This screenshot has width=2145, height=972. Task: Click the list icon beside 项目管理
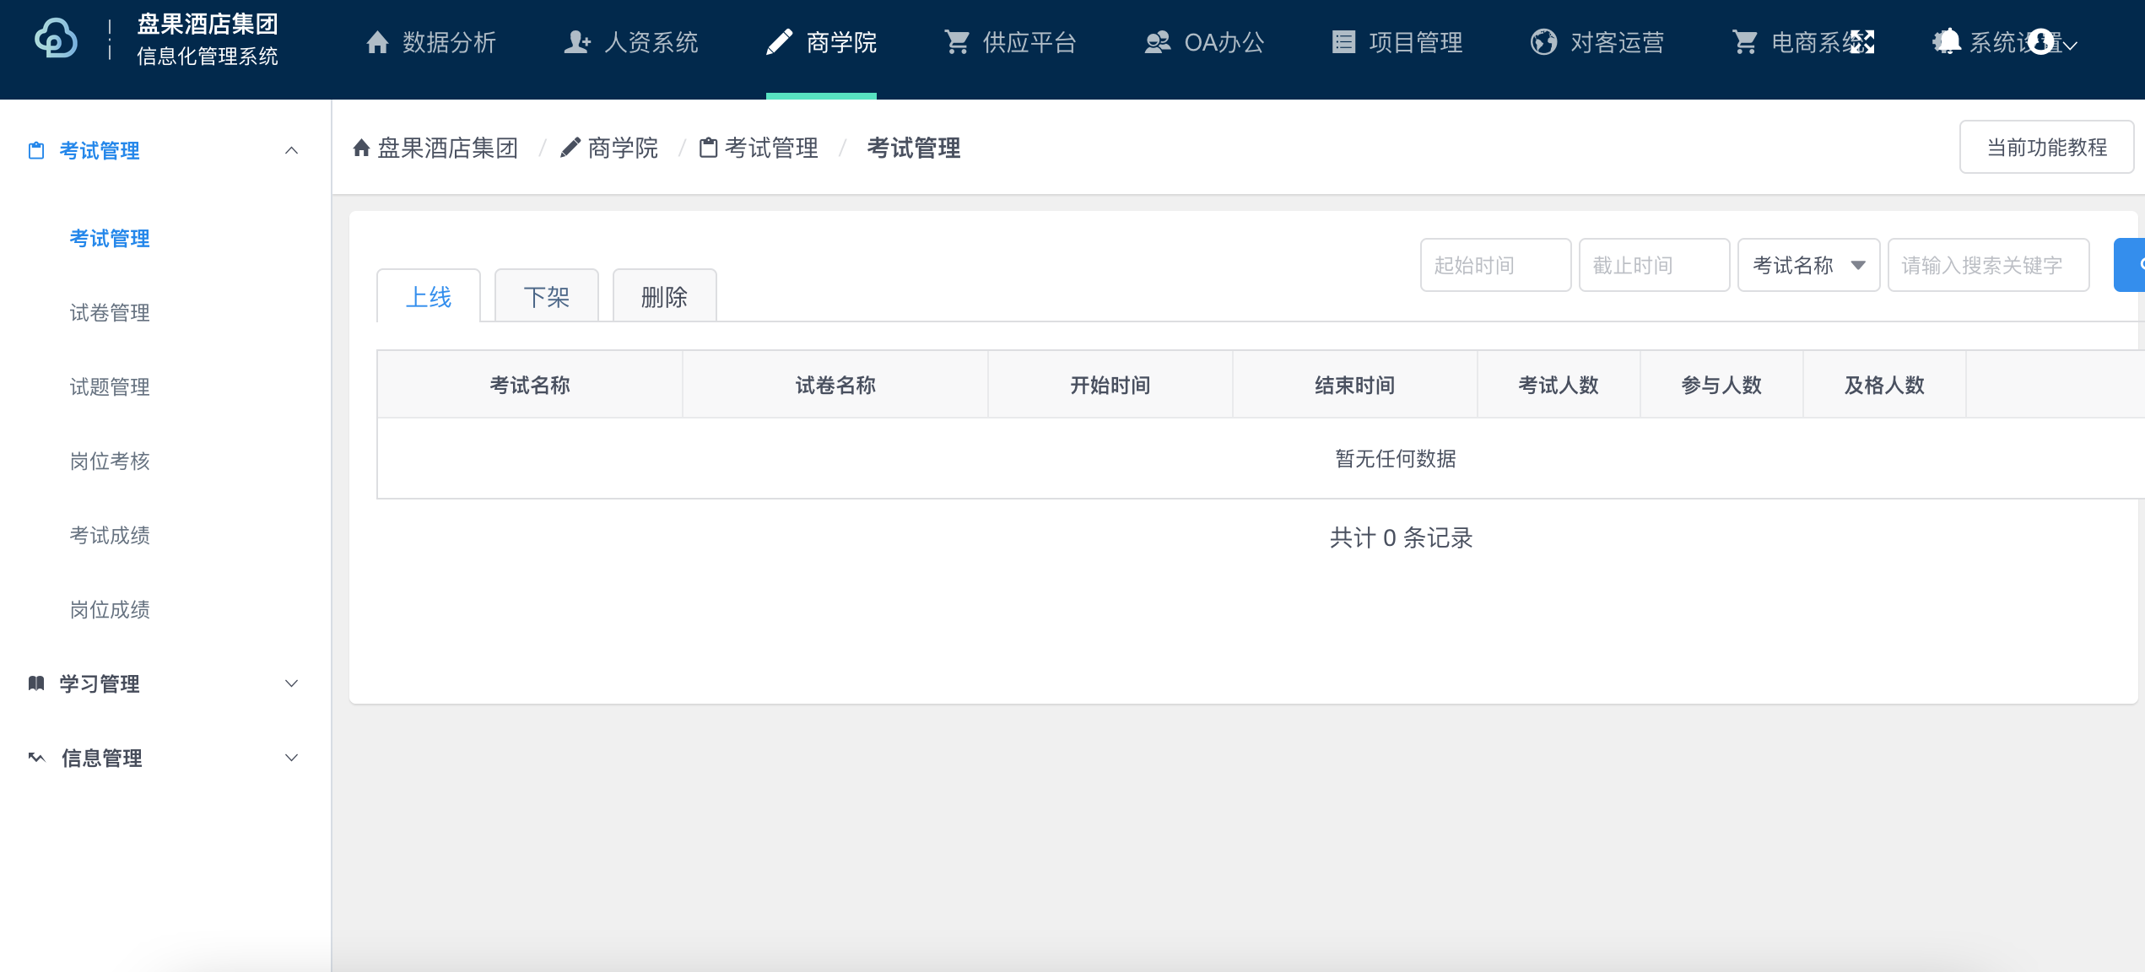pos(1343,42)
